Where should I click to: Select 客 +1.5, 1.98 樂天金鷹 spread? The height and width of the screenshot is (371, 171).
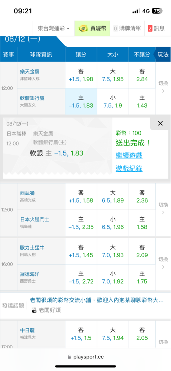coord(81,75)
